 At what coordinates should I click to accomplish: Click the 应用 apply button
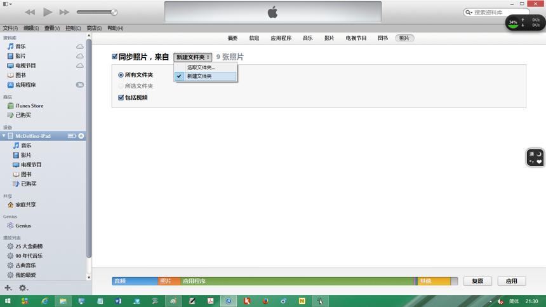point(512,281)
